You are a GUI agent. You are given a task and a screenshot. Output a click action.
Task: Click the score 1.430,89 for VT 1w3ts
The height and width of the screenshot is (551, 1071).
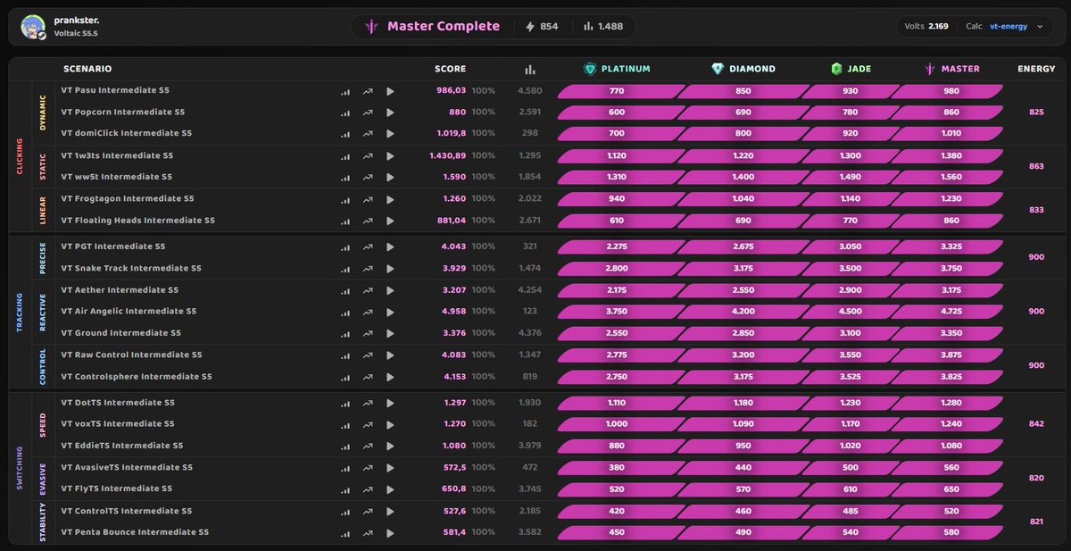448,156
